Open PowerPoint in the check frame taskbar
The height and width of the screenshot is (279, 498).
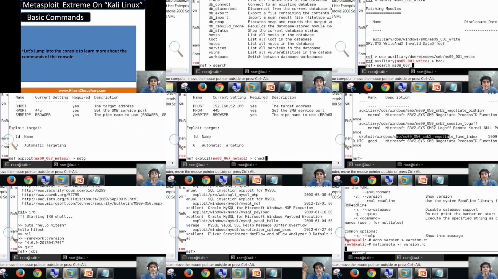256,180
